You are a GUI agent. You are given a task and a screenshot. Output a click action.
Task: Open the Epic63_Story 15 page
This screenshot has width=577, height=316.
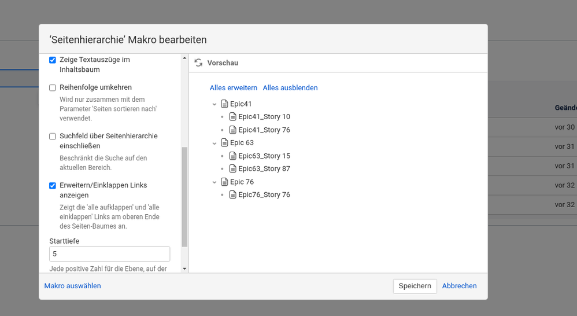pyautogui.click(x=264, y=156)
